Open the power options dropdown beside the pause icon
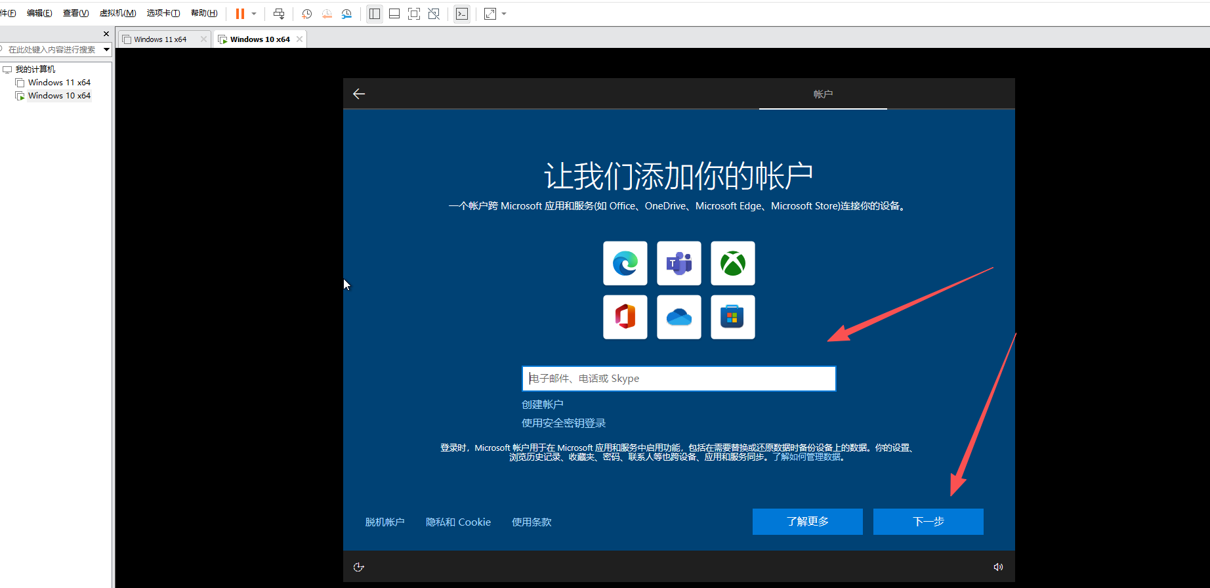Viewport: 1210px width, 588px height. 254,14
